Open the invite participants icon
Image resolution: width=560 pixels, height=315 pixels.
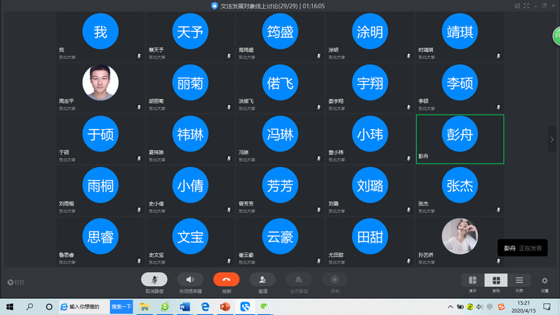click(x=262, y=280)
